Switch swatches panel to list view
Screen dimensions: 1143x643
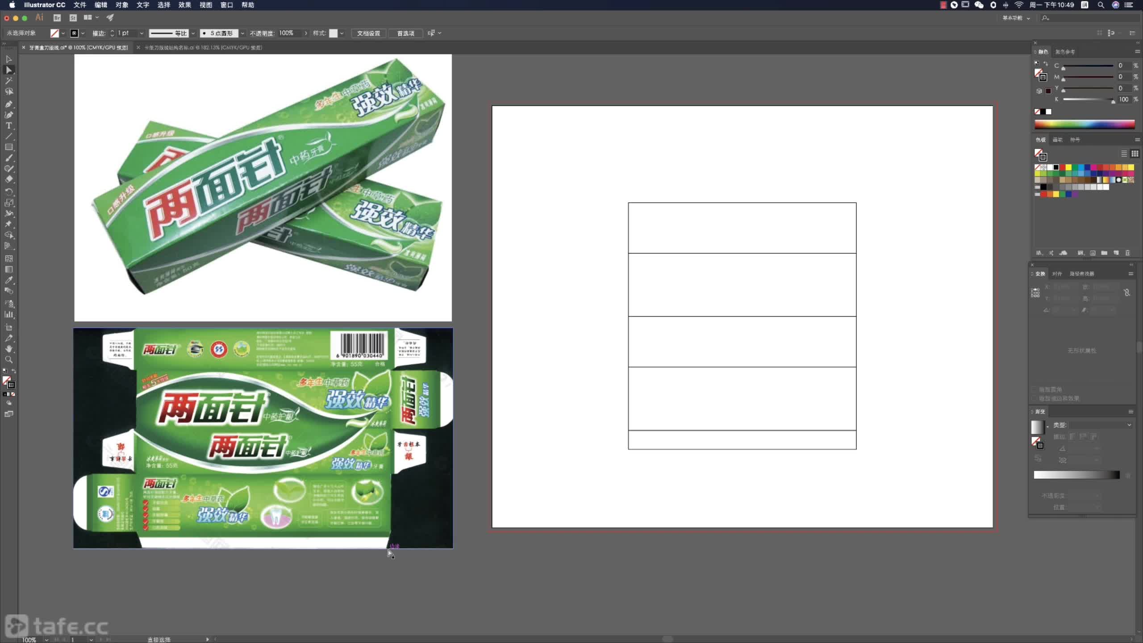(x=1124, y=154)
